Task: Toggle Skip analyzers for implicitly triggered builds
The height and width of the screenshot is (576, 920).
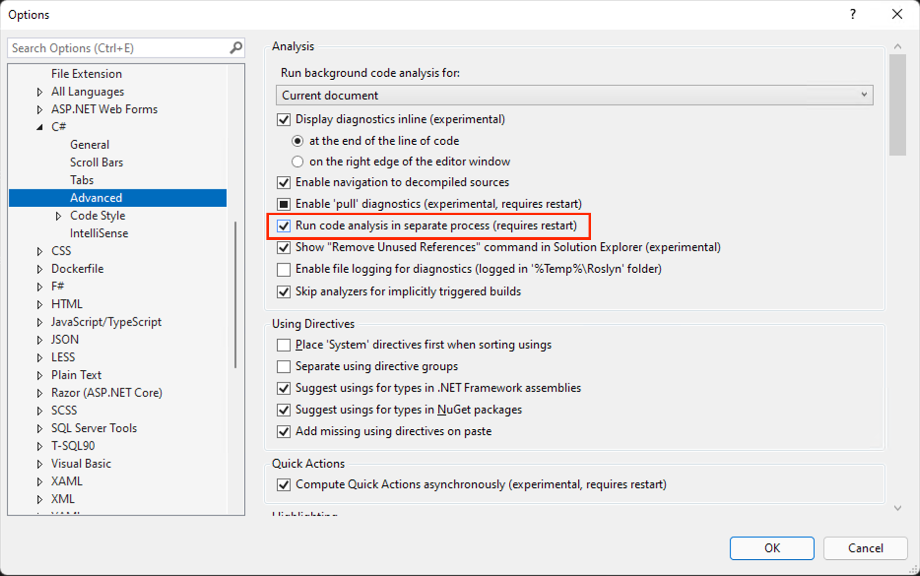Action: (x=284, y=292)
